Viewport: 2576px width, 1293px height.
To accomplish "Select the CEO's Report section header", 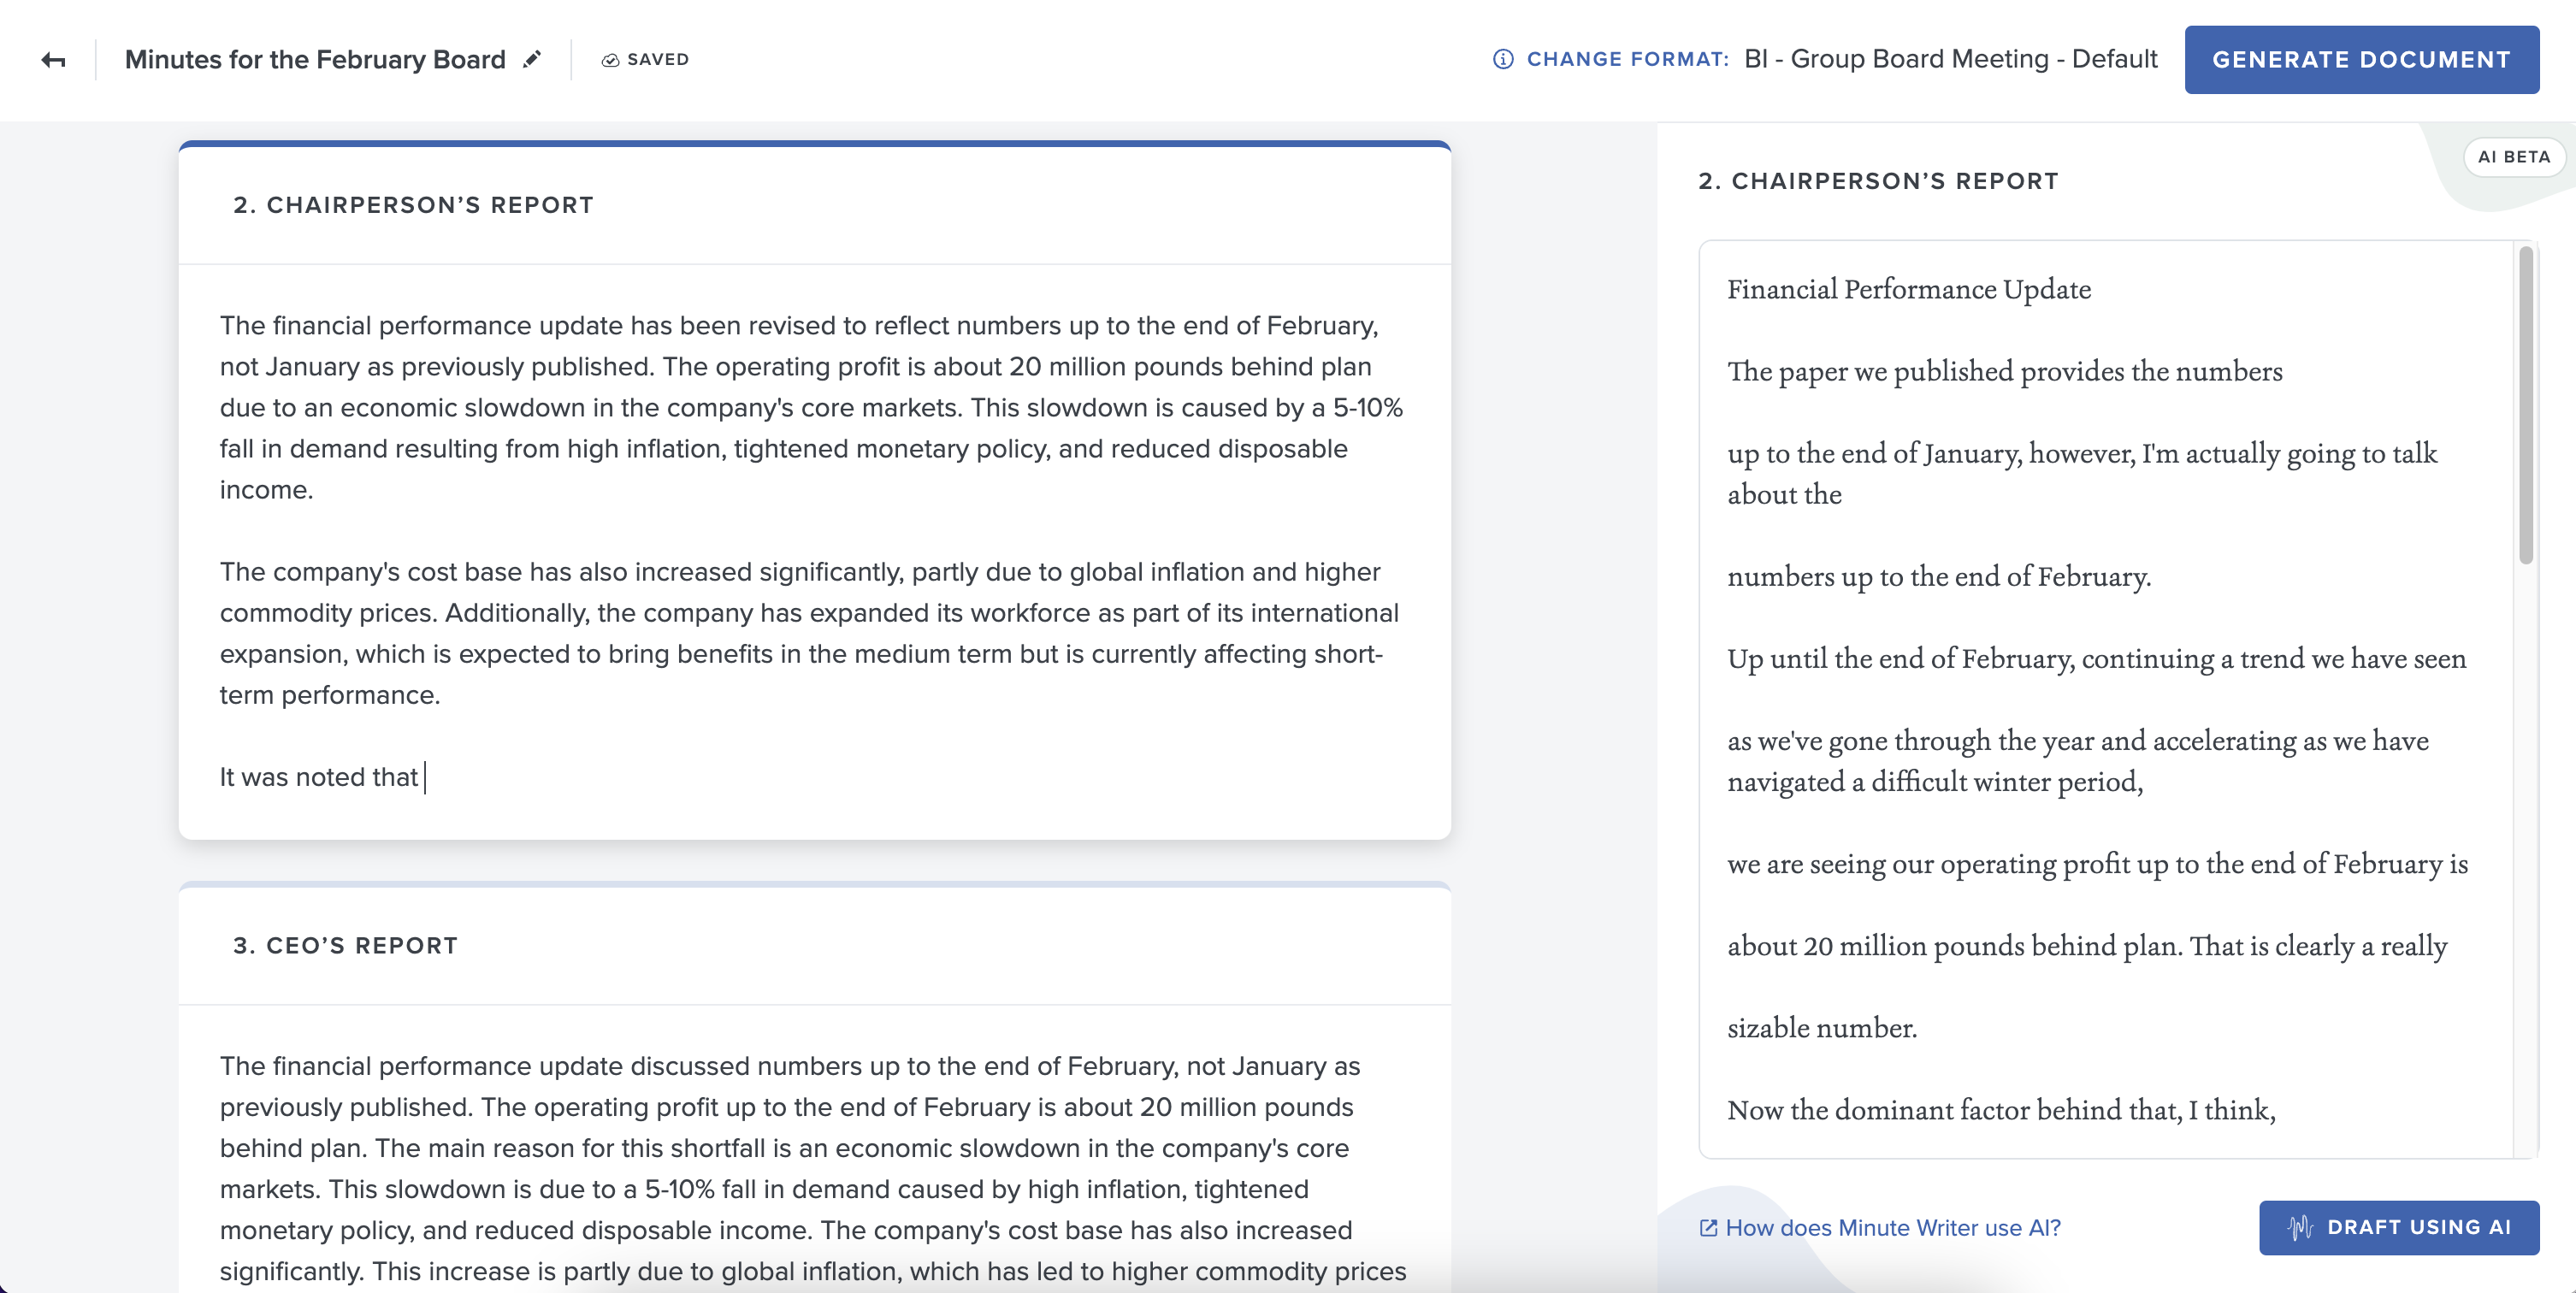I will 345,946.
